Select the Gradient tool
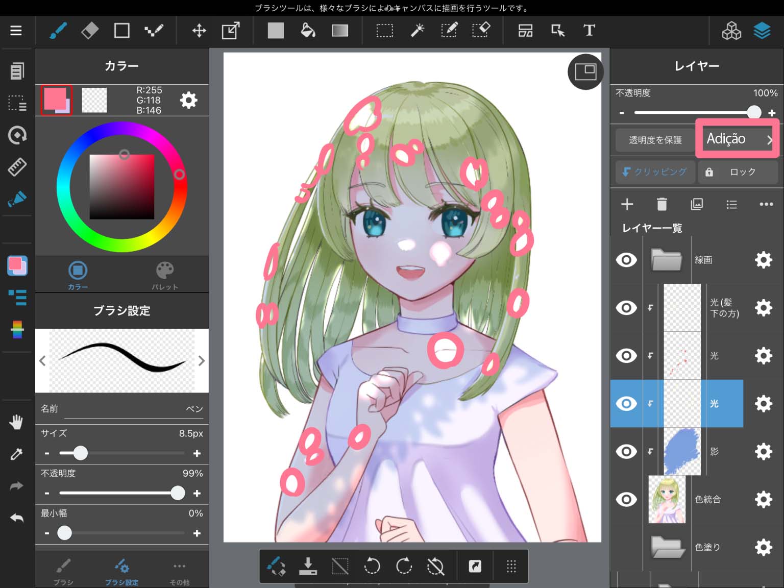Screen dimensions: 784x588 tap(340, 31)
